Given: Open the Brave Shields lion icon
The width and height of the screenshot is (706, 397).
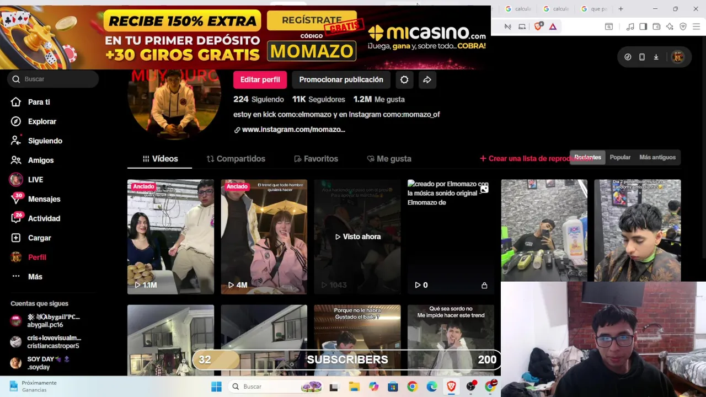Looking at the screenshot, I should click(x=538, y=26).
